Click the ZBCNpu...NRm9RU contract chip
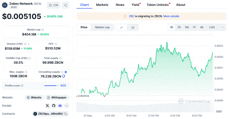229x119 pixels. 50,114
